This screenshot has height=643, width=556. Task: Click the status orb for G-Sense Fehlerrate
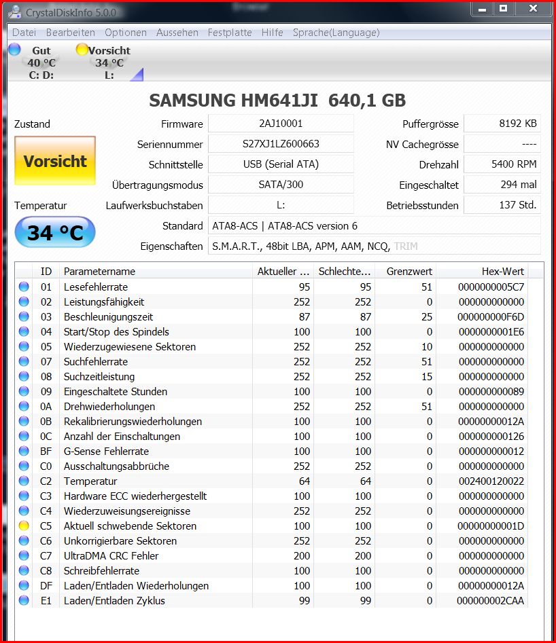pyautogui.click(x=24, y=451)
